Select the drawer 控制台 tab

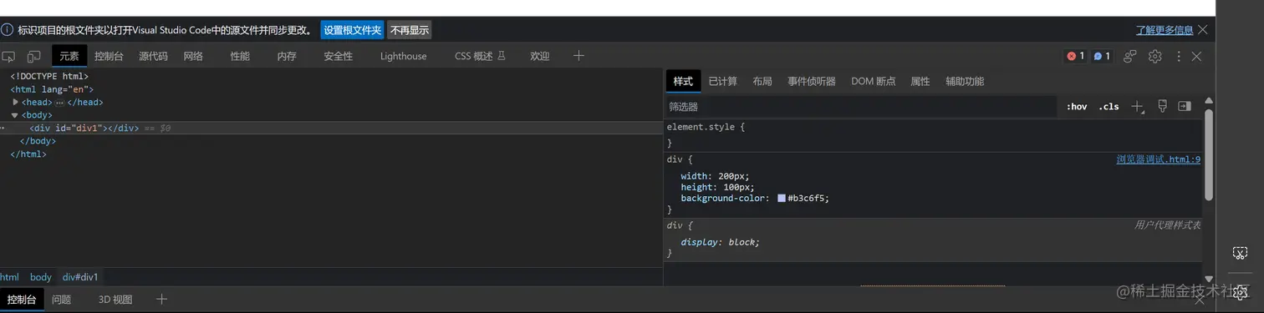22,299
